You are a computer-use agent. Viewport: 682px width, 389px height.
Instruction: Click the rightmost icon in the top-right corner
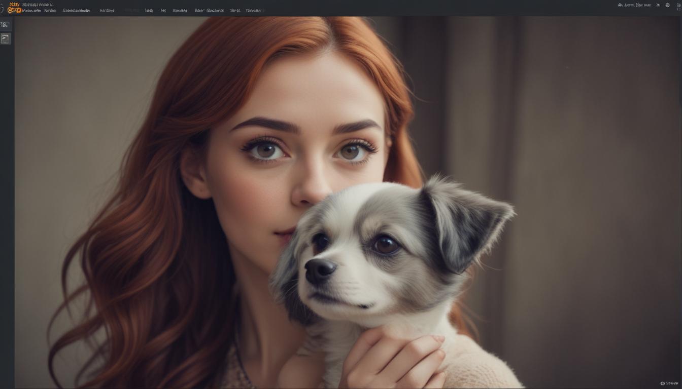tap(678, 5)
